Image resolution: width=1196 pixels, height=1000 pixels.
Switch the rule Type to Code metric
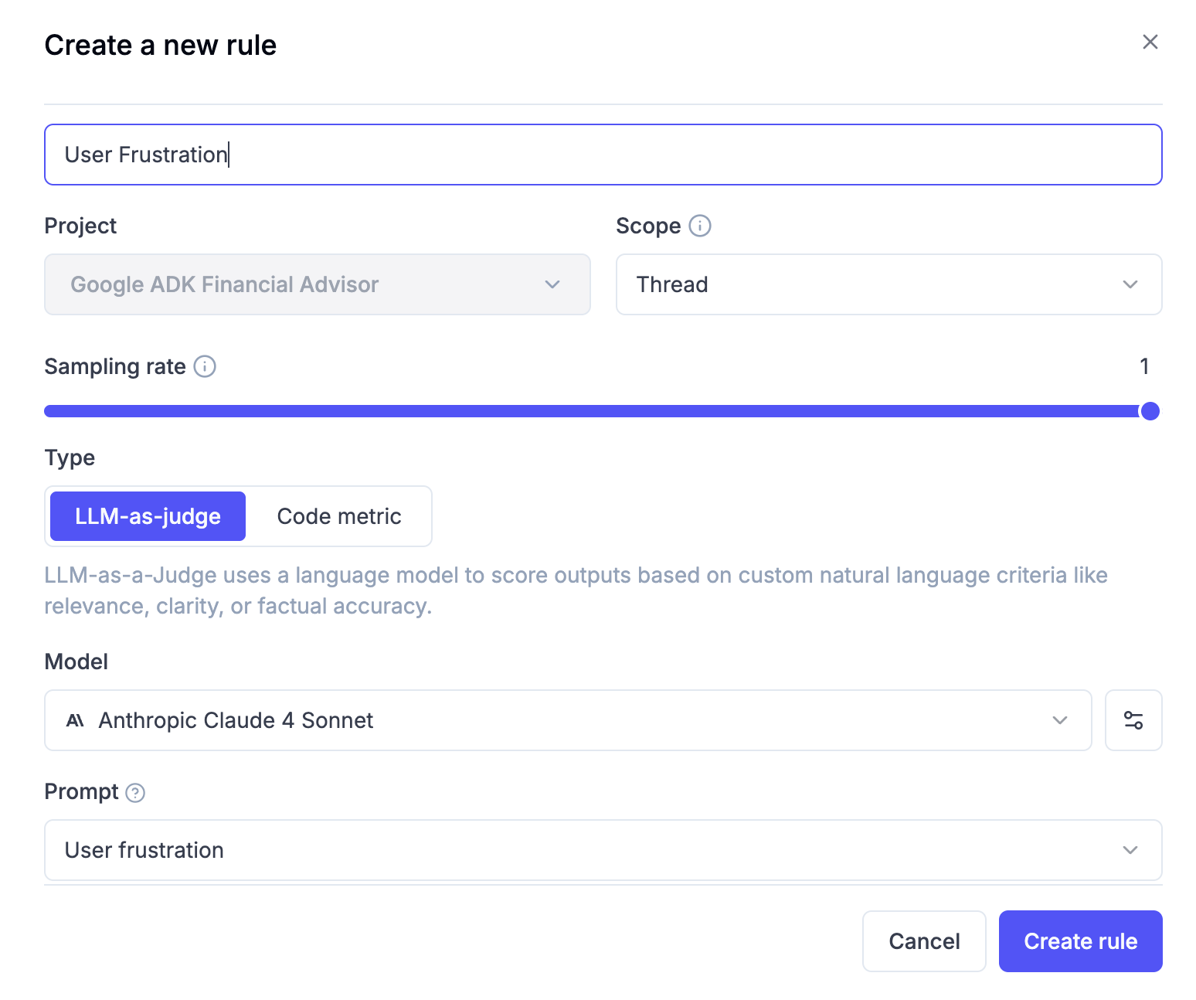point(338,516)
